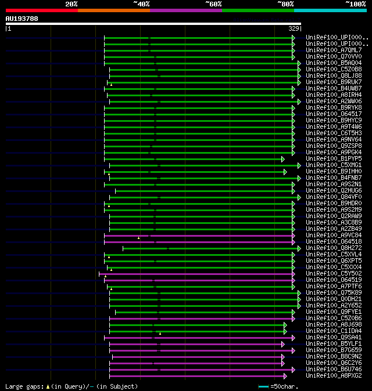The height and width of the screenshot is (391, 372).
Task: Click the arrowhead ending the UniRef100_B5AQ04 alignment
Action: (299, 63)
